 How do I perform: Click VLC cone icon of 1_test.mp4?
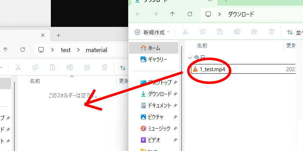[x=196, y=69]
